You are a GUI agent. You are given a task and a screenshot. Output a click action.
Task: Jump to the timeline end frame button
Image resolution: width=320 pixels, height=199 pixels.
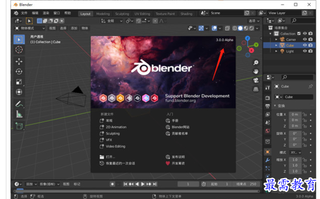tap(155, 184)
